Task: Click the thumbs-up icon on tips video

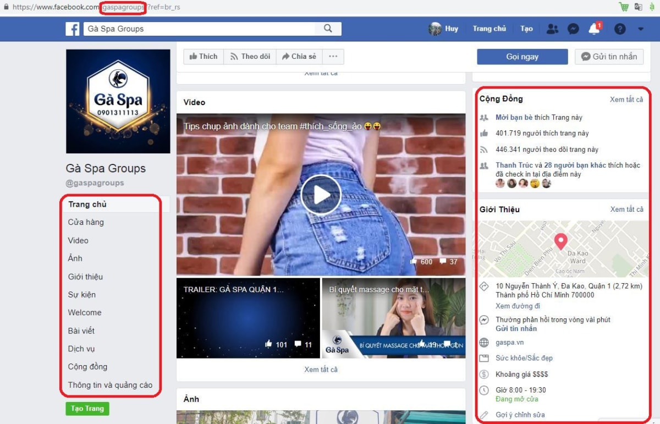Action: (x=414, y=262)
